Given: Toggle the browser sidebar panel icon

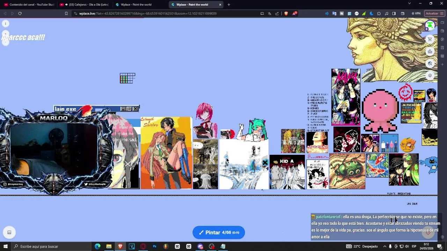Looking at the screenshot, I should coord(394,14).
